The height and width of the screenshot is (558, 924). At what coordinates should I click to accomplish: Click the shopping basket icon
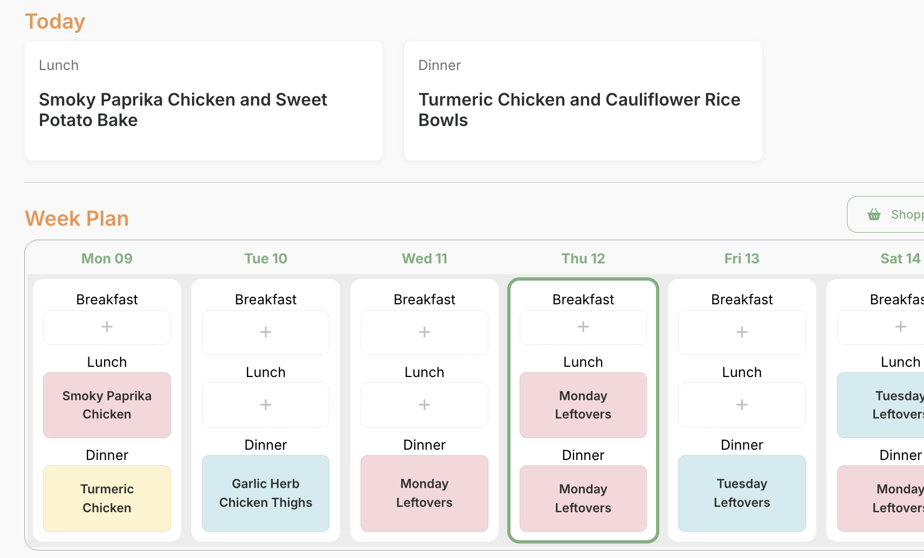coord(874,214)
